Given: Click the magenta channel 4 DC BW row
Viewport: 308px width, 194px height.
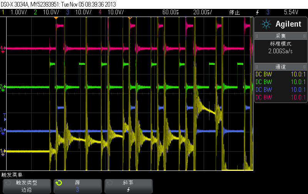Looking at the screenshot, I should pyautogui.click(x=281, y=98).
